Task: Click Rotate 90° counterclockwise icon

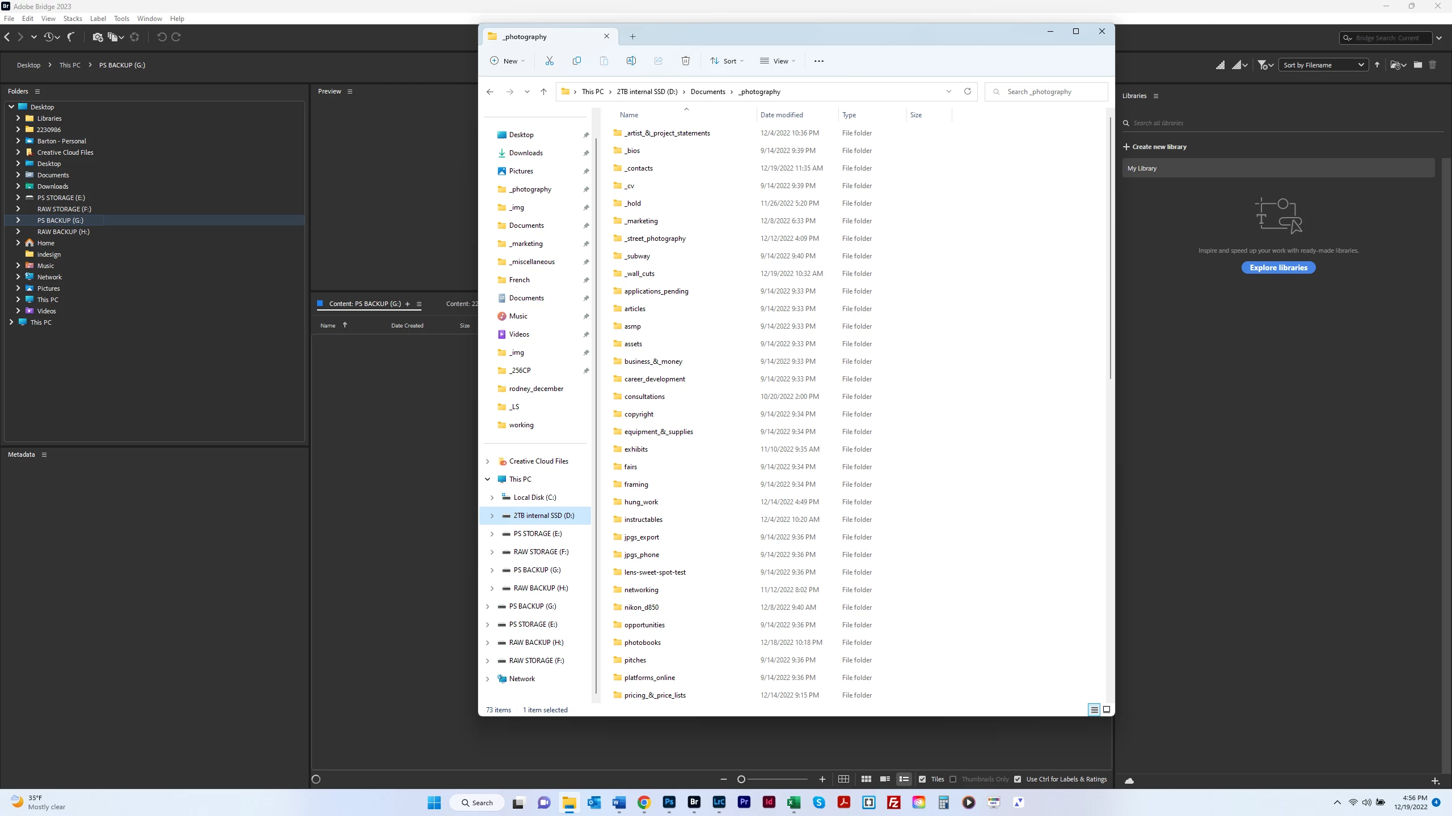Action: tap(162, 37)
